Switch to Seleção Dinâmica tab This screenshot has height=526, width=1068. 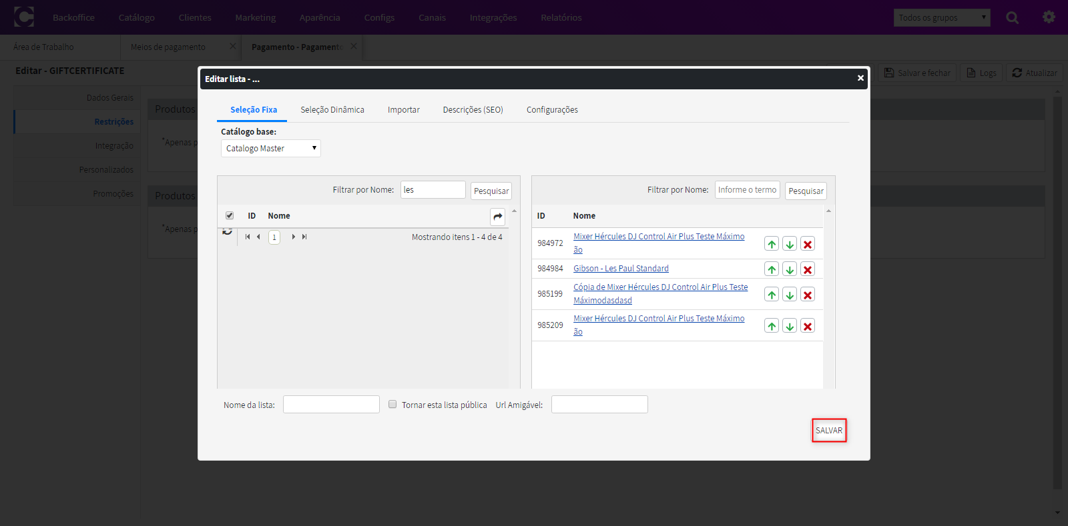[332, 110]
